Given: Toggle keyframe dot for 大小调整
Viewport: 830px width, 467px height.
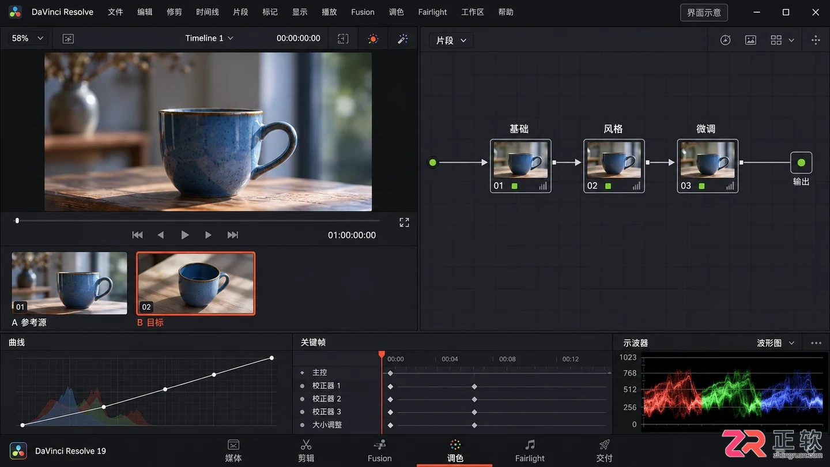Looking at the screenshot, I should 302,425.
